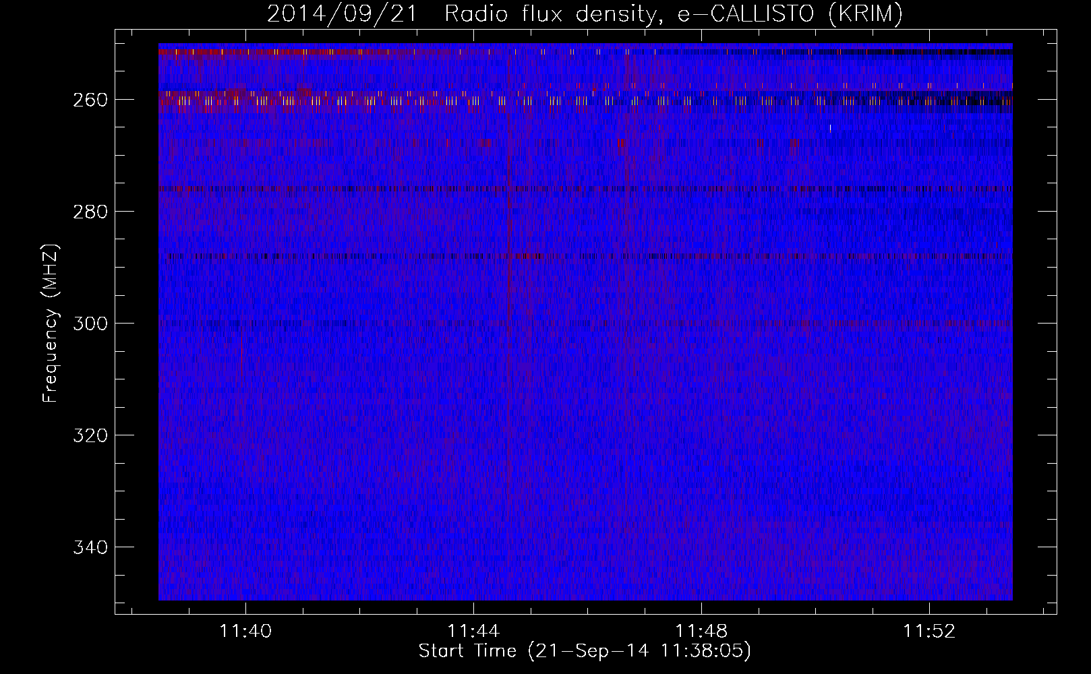Click the 11:40 time tick label
The height and width of the screenshot is (674, 1091).
245,631
